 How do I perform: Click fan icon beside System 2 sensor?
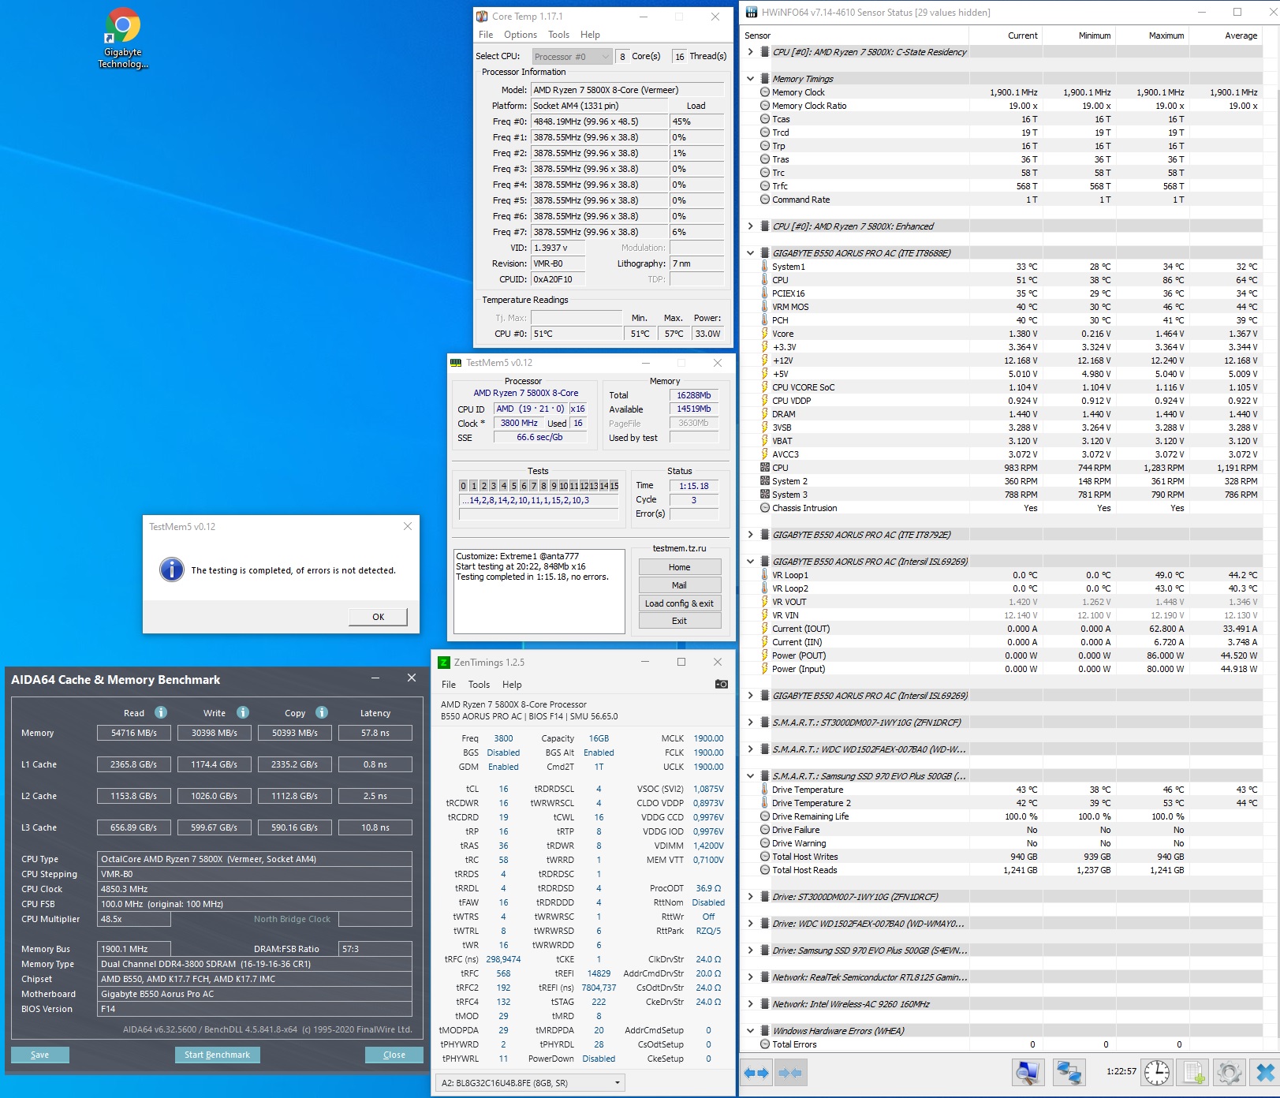tap(764, 481)
